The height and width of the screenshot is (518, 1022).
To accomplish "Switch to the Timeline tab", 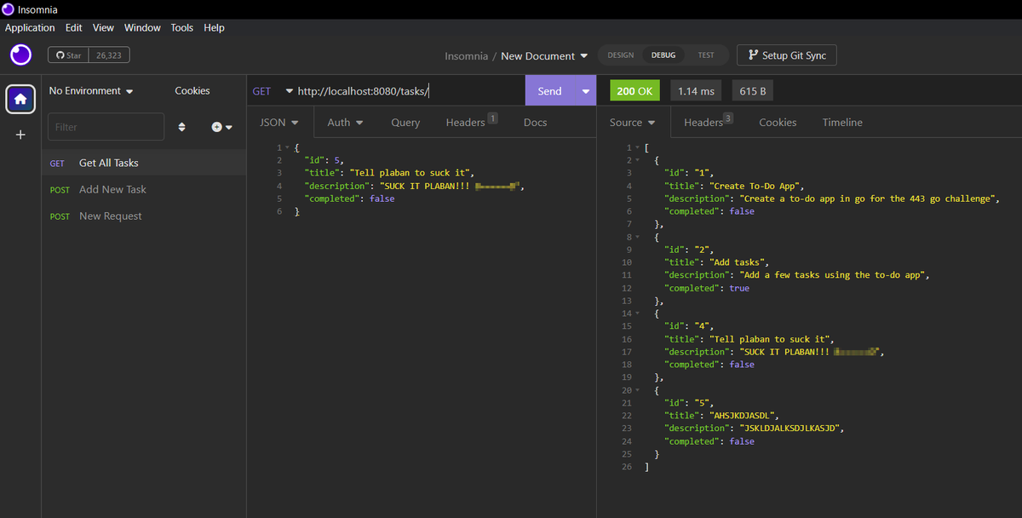I will pos(842,123).
